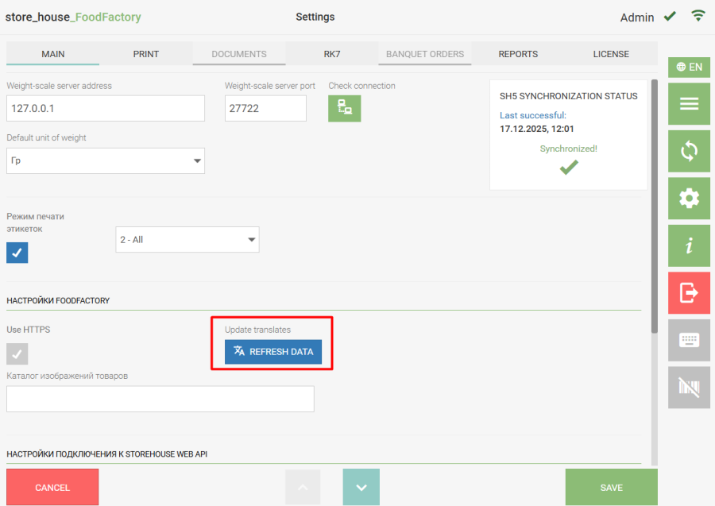Open the "2 - All" dropdown

[187, 239]
